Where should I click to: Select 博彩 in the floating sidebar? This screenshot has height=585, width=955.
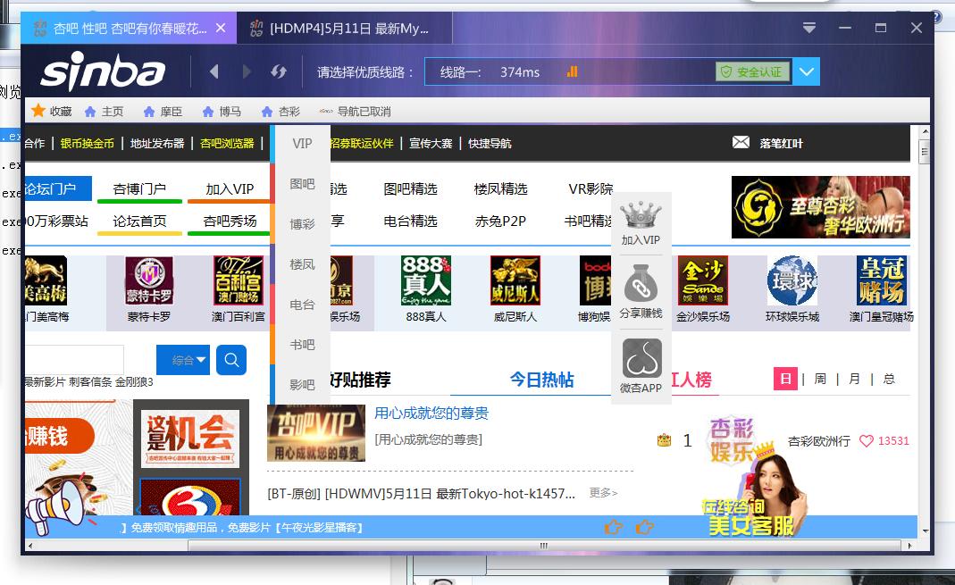click(302, 224)
